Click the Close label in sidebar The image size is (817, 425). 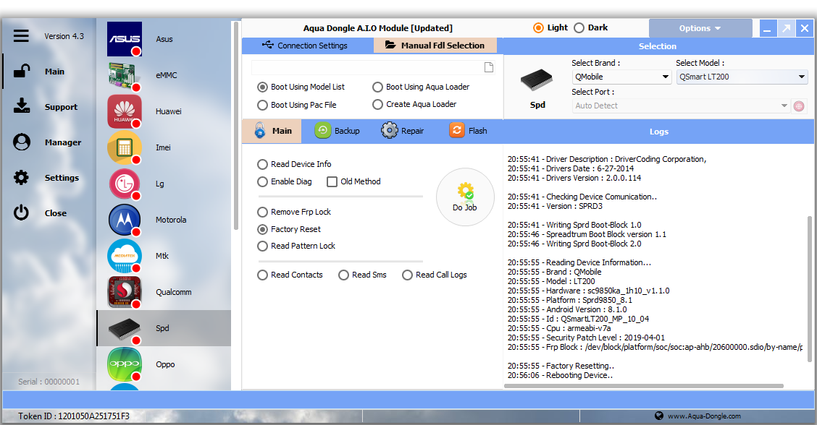56,213
